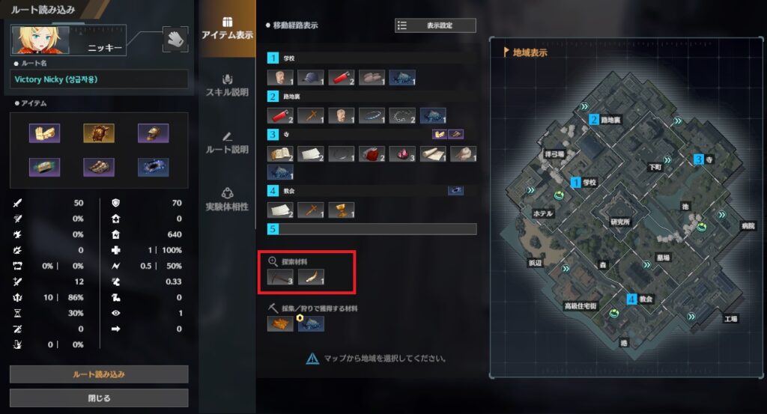The image size is (767, 414).
Task: Click the trophy cup item in 教会 row
Action: (x=341, y=210)
